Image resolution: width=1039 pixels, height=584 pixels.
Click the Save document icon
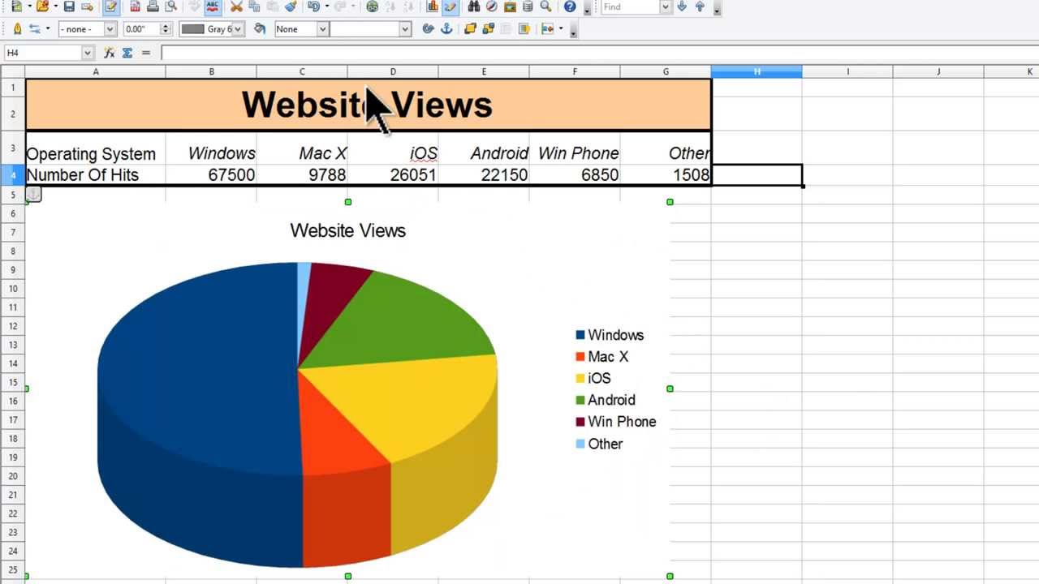tap(69, 6)
